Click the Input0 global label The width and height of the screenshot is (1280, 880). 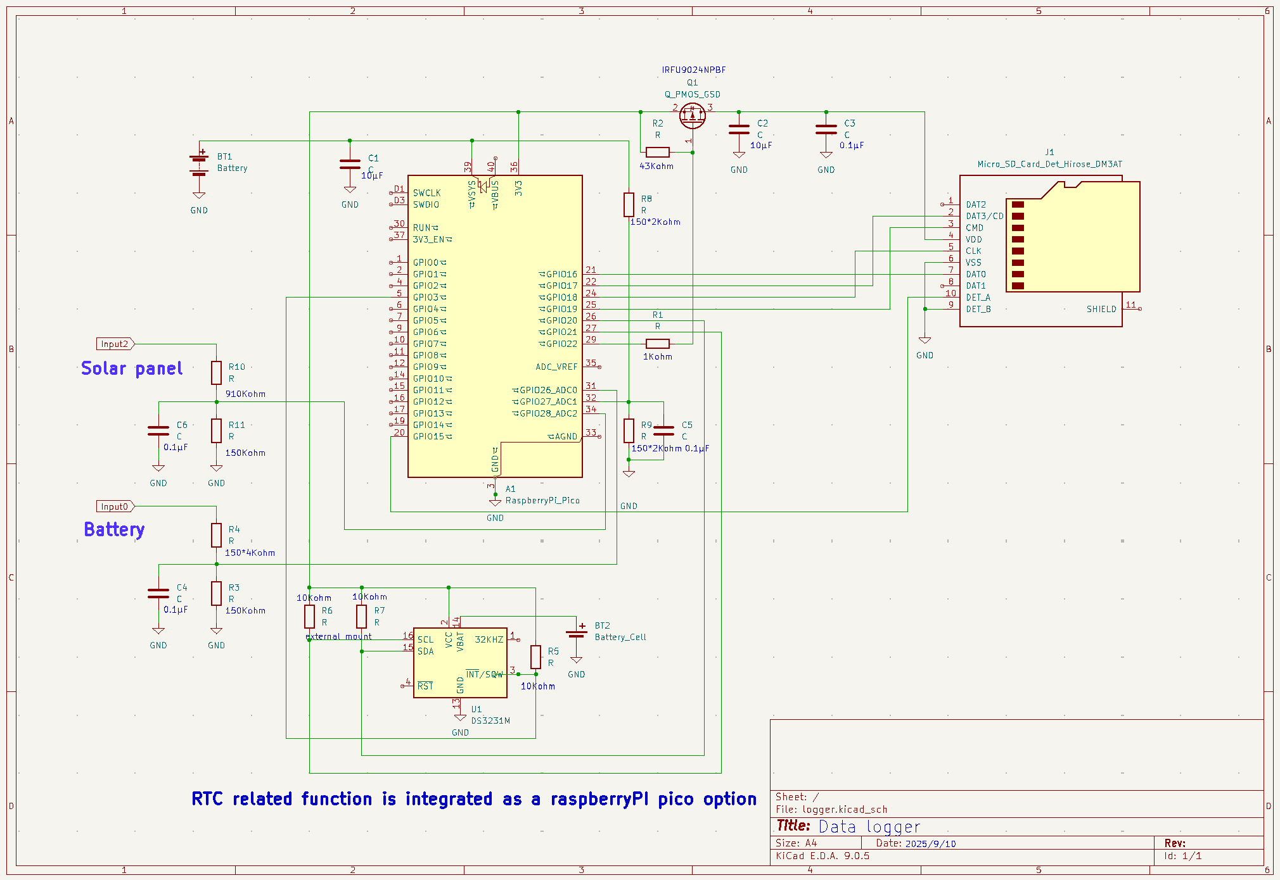[115, 506]
